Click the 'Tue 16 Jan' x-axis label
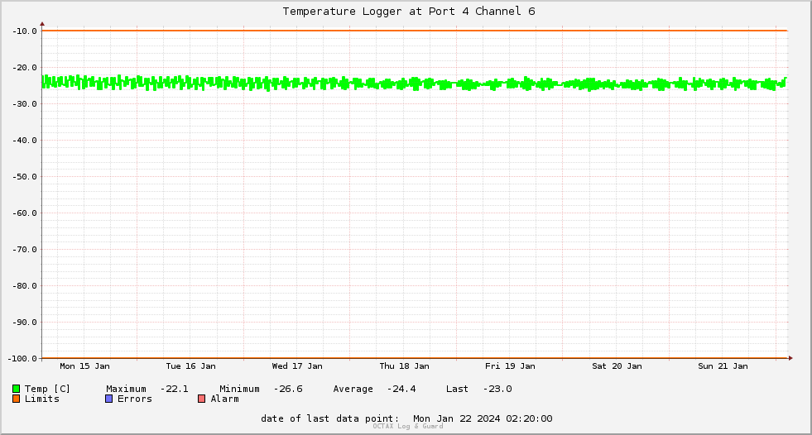 [190, 366]
